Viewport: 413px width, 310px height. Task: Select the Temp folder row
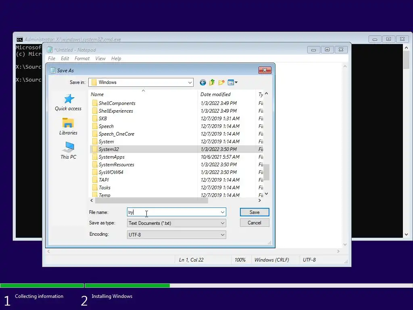pos(176,195)
